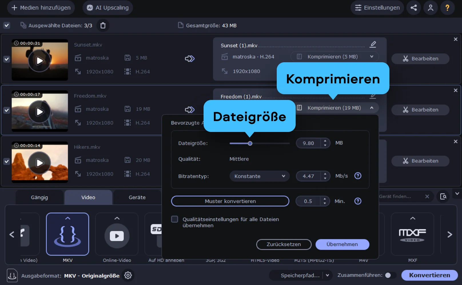The height and width of the screenshot is (285, 462).
Task: Show previous format presets
Action: tap(12, 234)
